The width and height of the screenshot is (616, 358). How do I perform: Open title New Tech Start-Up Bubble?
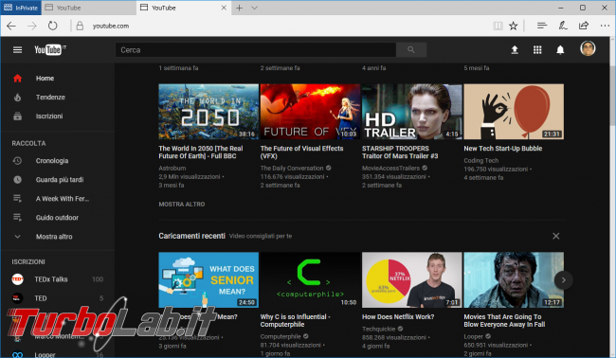pyautogui.click(x=503, y=149)
